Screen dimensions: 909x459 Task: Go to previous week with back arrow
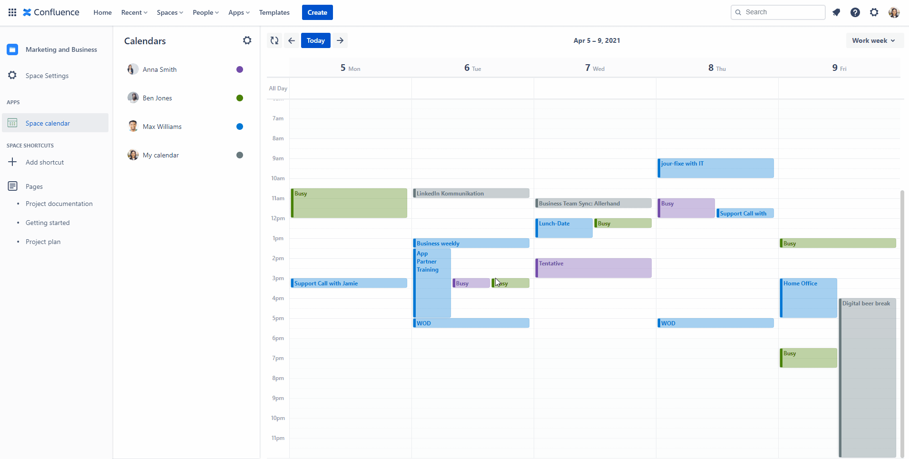pyautogui.click(x=291, y=40)
